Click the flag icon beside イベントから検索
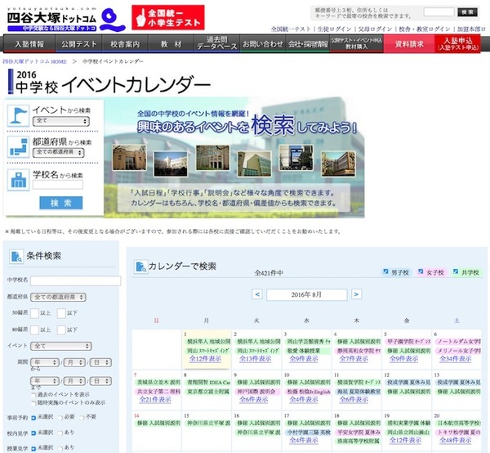This screenshot has width=490, height=453. (x=18, y=114)
